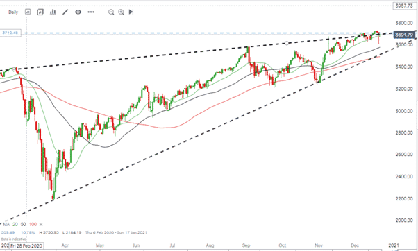Click the 2021 label on time axis
Screen dimensions: 418x251
[394, 245]
